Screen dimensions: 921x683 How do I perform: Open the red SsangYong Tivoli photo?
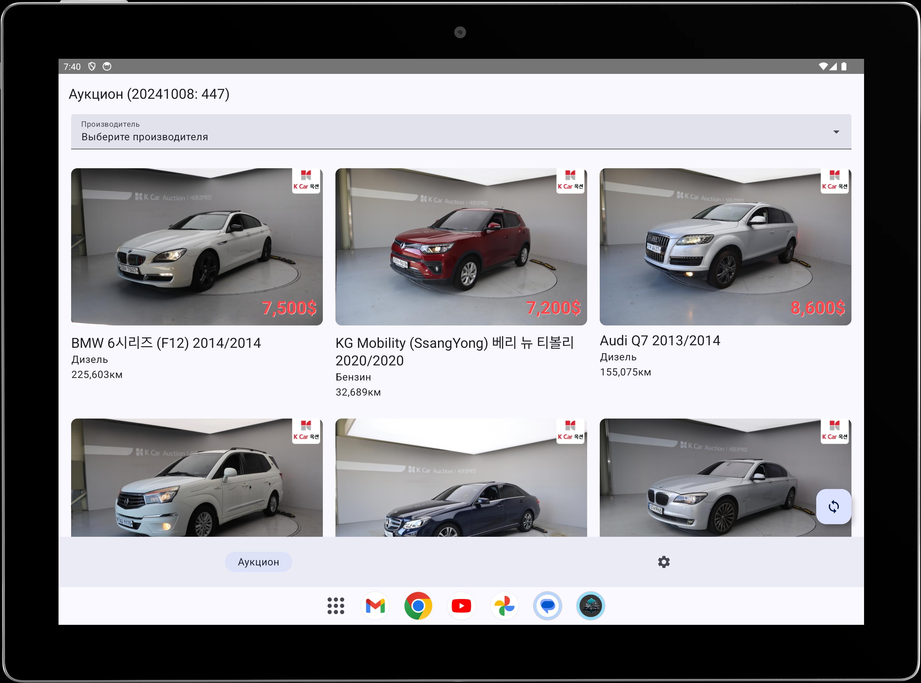coord(461,247)
